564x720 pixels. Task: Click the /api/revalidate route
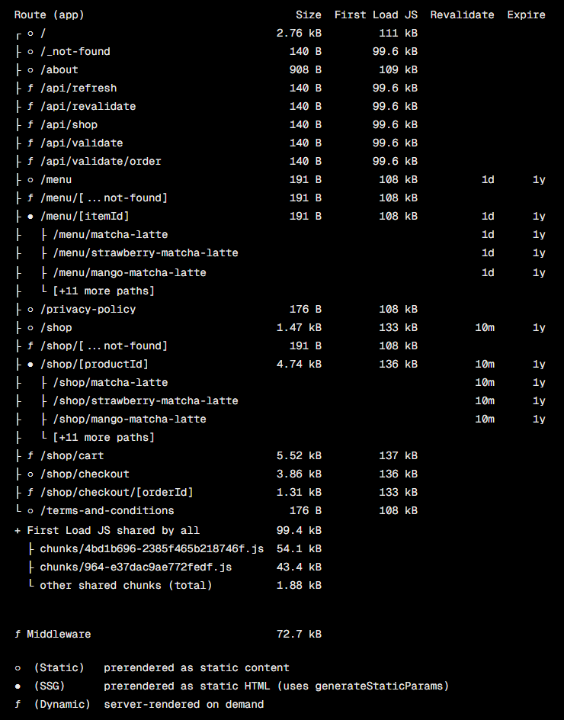pyautogui.click(x=88, y=107)
